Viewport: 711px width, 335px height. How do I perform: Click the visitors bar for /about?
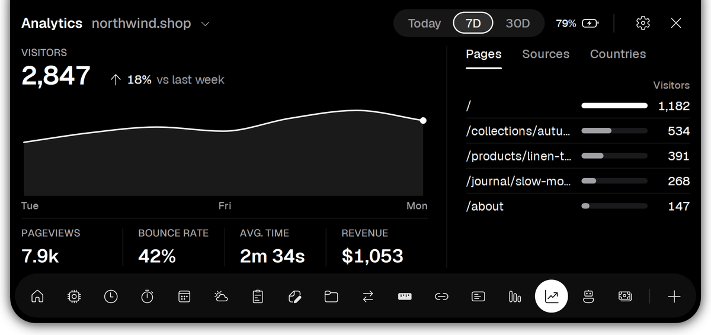click(614, 206)
